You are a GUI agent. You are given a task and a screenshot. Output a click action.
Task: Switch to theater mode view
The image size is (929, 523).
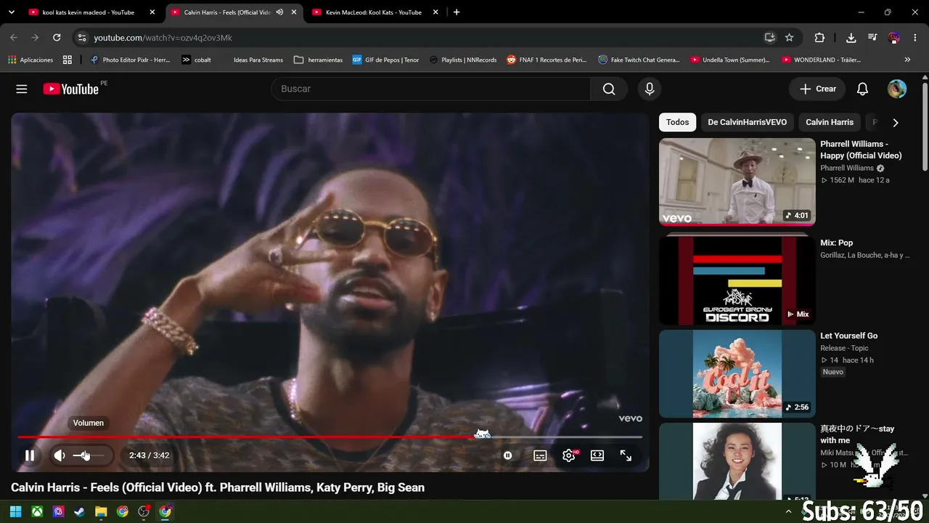click(x=597, y=455)
